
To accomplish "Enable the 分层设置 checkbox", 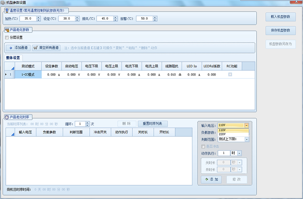I will [x=7, y=38].
